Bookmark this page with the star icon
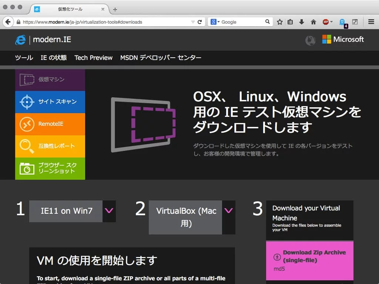The height and width of the screenshot is (284, 379). [x=280, y=22]
